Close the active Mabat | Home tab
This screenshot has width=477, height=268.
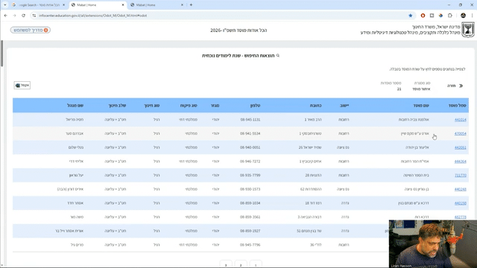(123, 5)
